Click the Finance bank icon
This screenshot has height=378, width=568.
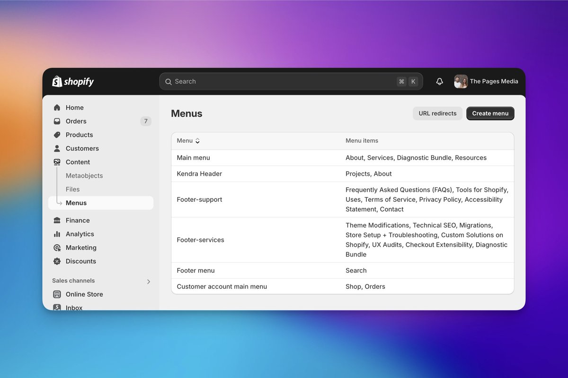tap(57, 221)
